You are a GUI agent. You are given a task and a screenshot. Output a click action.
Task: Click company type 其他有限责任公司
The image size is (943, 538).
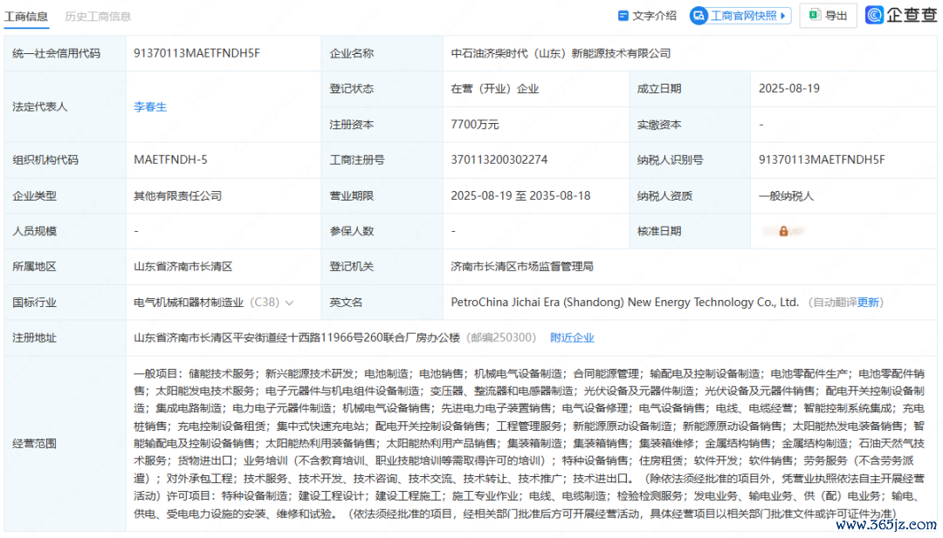point(177,196)
